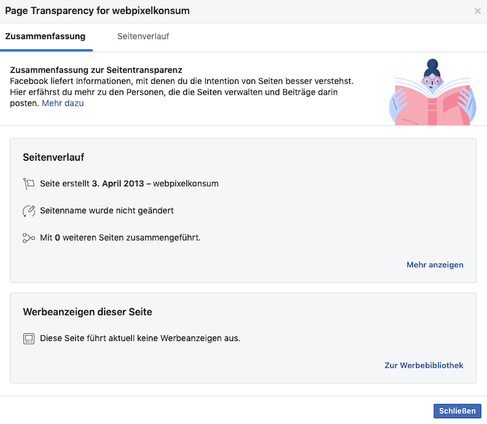Open Zur Werbebibliothek link
487x424 pixels.
(x=424, y=365)
